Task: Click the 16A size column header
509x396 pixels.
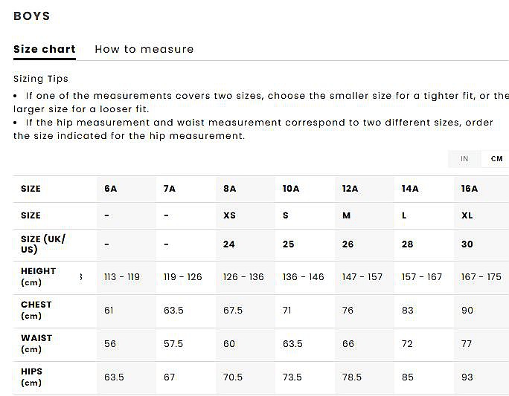Action: 470,189
